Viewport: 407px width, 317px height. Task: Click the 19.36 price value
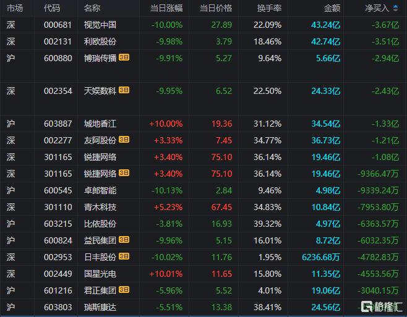221,124
